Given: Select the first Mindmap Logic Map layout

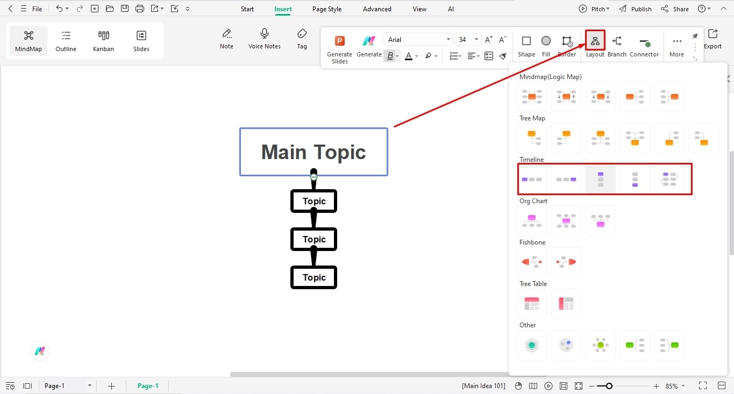Looking at the screenshot, I should tap(532, 97).
